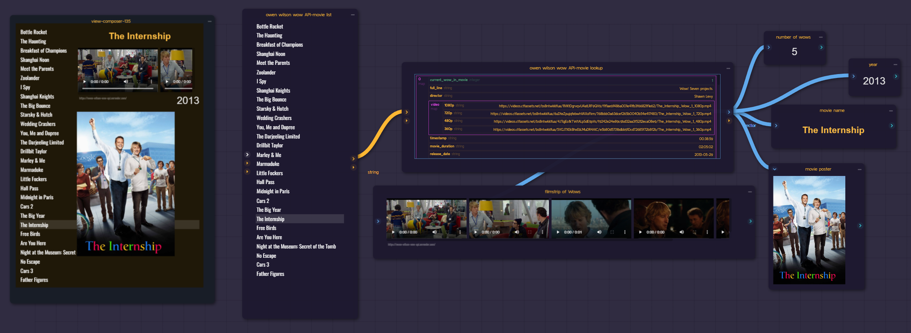Click middle-left orange input of movie list node
911x333 pixels.
pos(247,163)
